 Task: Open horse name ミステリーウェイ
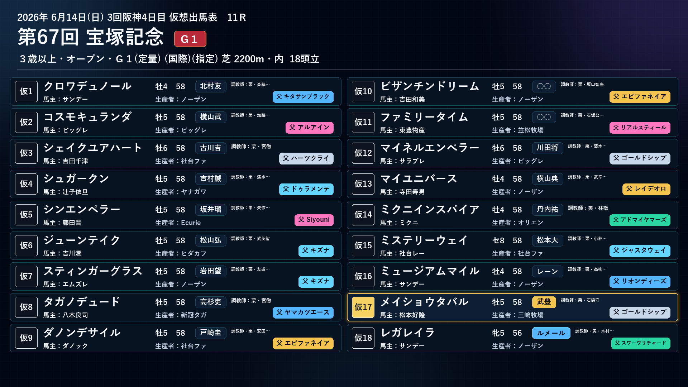pyautogui.click(x=424, y=240)
